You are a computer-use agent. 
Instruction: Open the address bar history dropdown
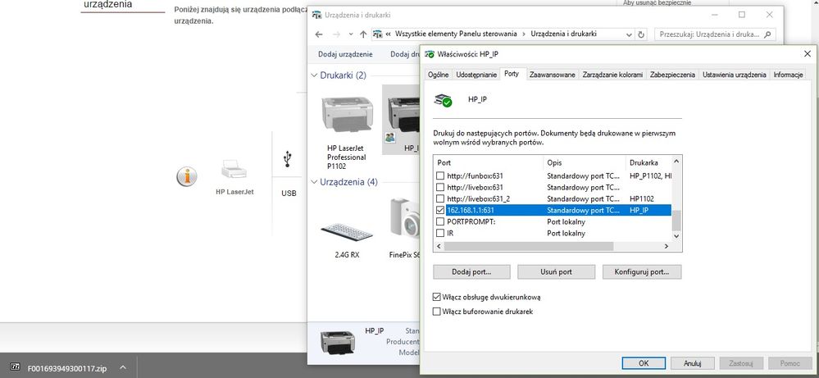[630, 34]
